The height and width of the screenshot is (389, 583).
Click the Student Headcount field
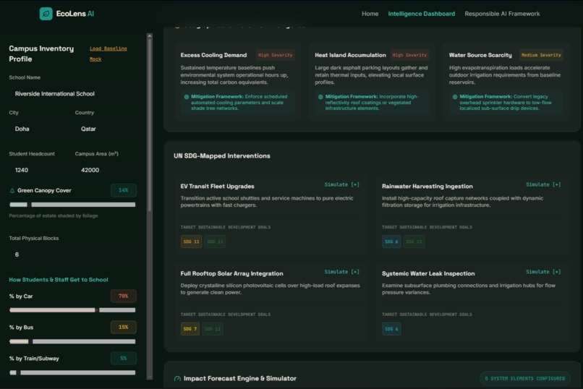(x=39, y=170)
